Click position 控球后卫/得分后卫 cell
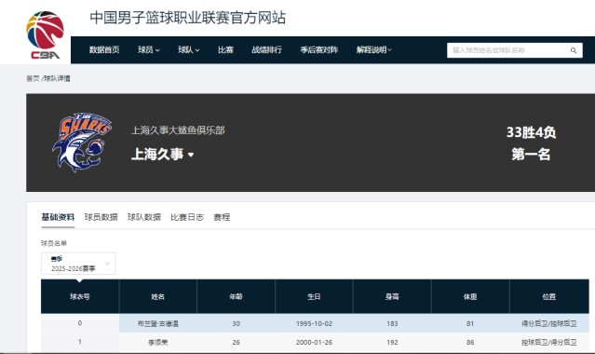This screenshot has width=595, height=354. click(x=549, y=342)
